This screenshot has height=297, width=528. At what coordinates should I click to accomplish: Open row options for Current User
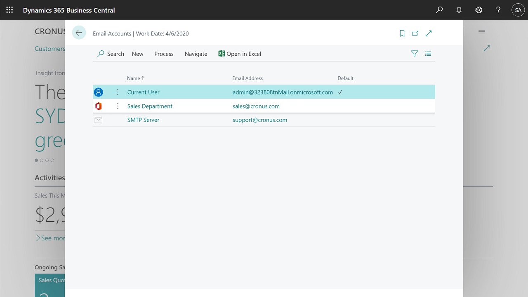[x=118, y=92]
